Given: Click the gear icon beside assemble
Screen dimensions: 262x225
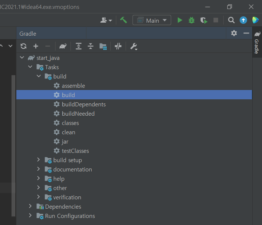Looking at the screenshot, I should pyautogui.click(x=57, y=86).
